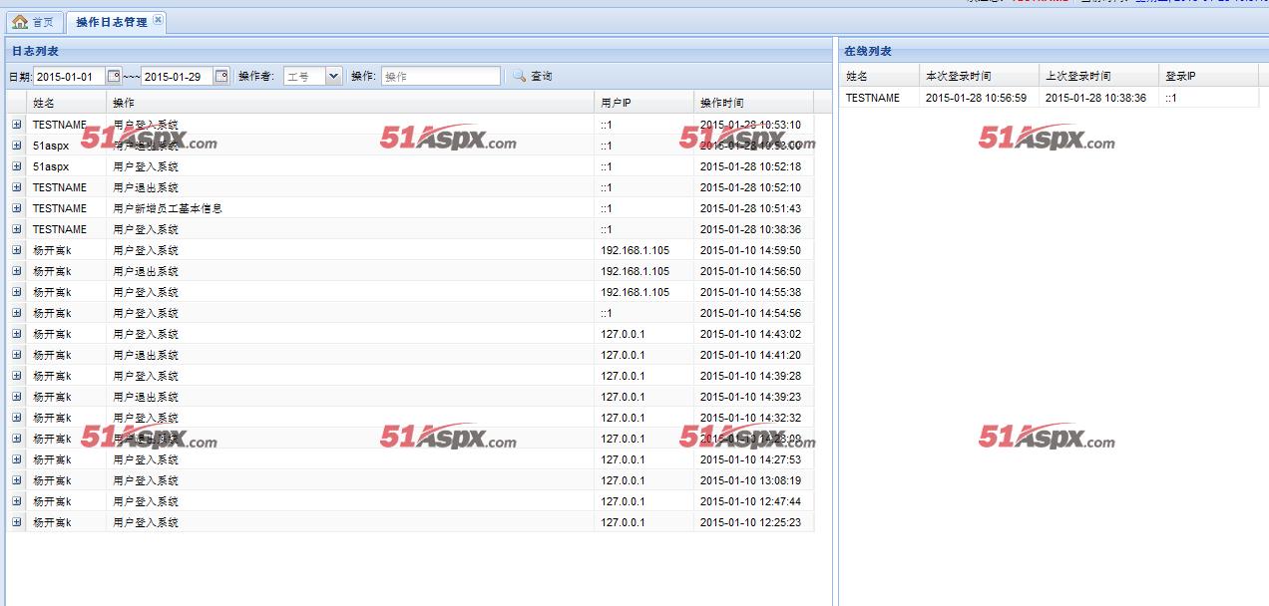Expand the first 51aspx log row
1269x606 pixels.
[17, 146]
